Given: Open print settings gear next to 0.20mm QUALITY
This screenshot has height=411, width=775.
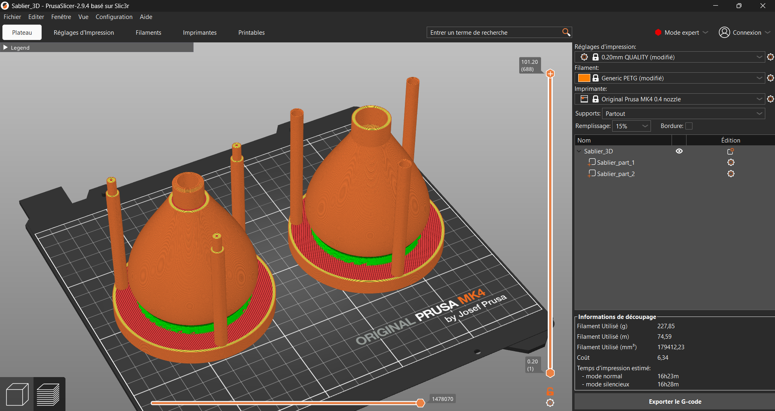Looking at the screenshot, I should coord(770,57).
